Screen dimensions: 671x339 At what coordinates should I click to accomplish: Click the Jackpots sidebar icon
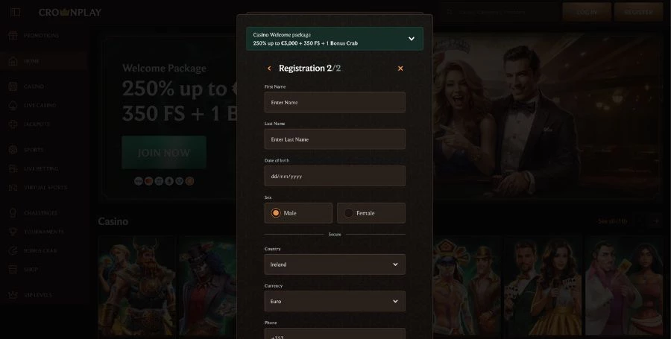(x=13, y=124)
